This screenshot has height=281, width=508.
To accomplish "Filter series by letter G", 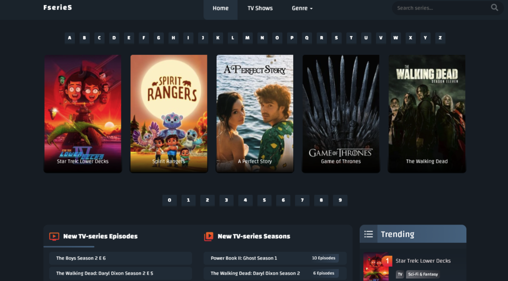I will click(159, 38).
